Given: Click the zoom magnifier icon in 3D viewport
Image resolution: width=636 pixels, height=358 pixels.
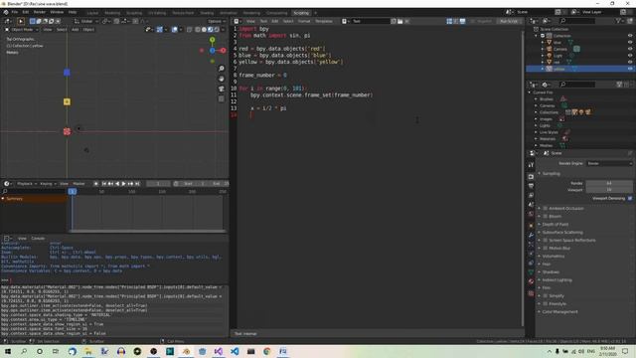Looking at the screenshot, I should click(x=221, y=69).
